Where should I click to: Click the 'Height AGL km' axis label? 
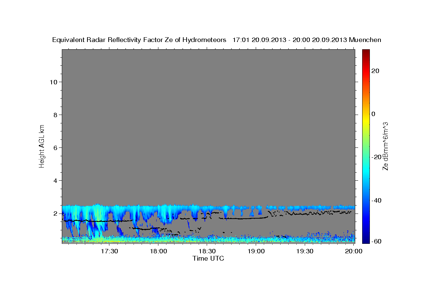[42, 146]
